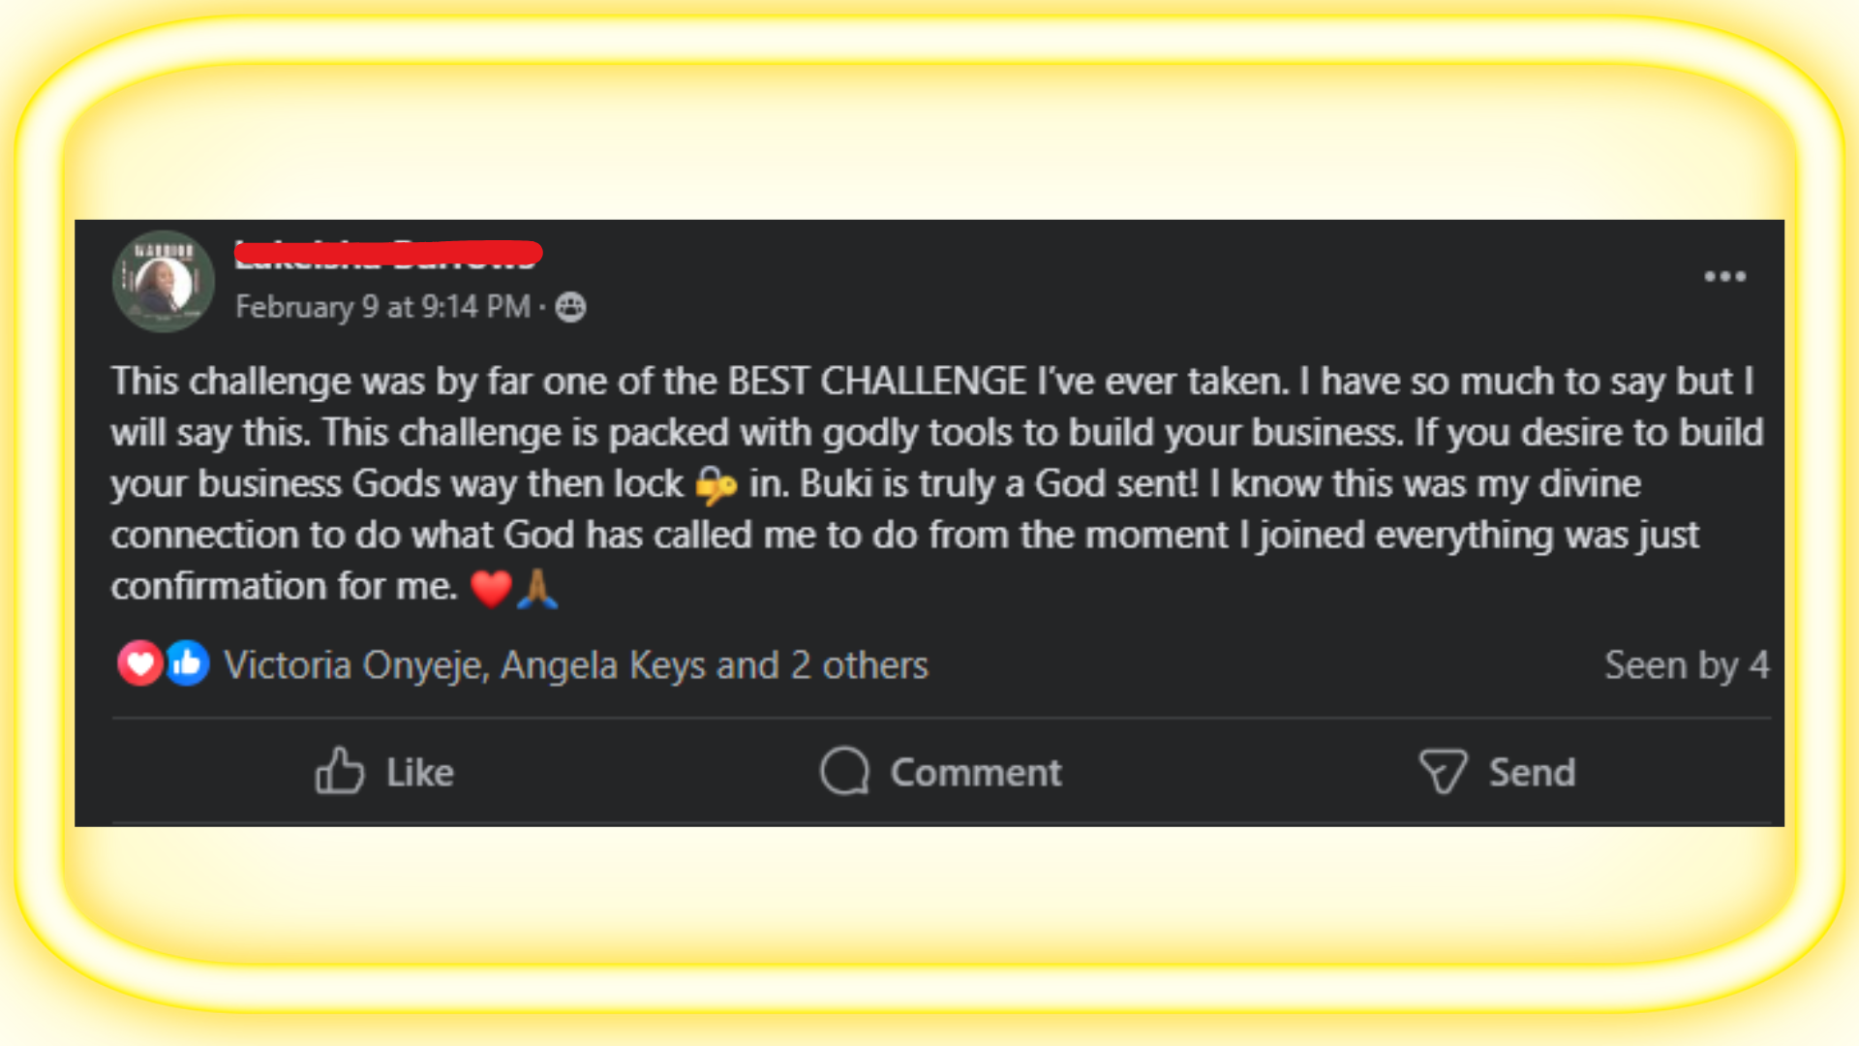This screenshot has width=1859, height=1046.
Task: Open the red-scribbled poster name link
Action: coord(387,254)
